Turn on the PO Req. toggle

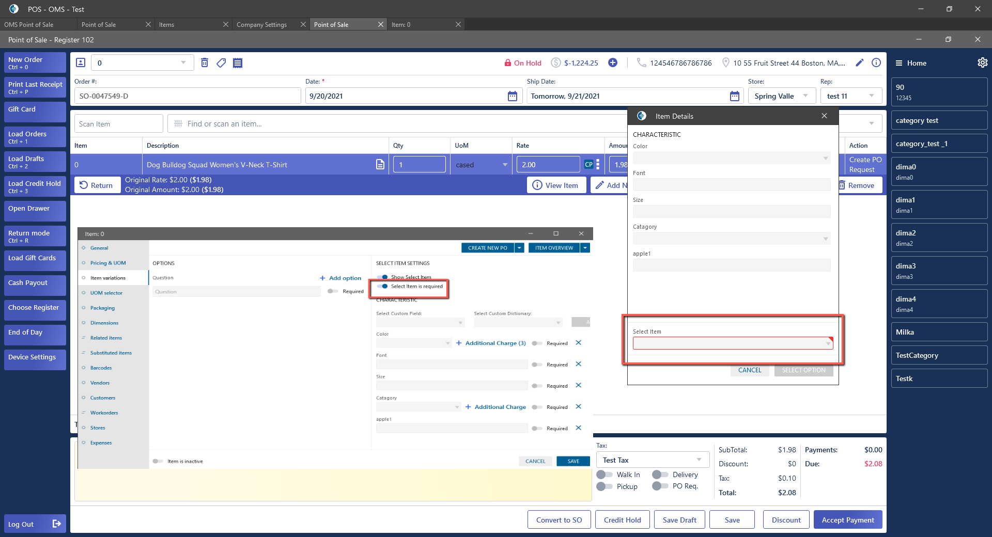point(660,486)
